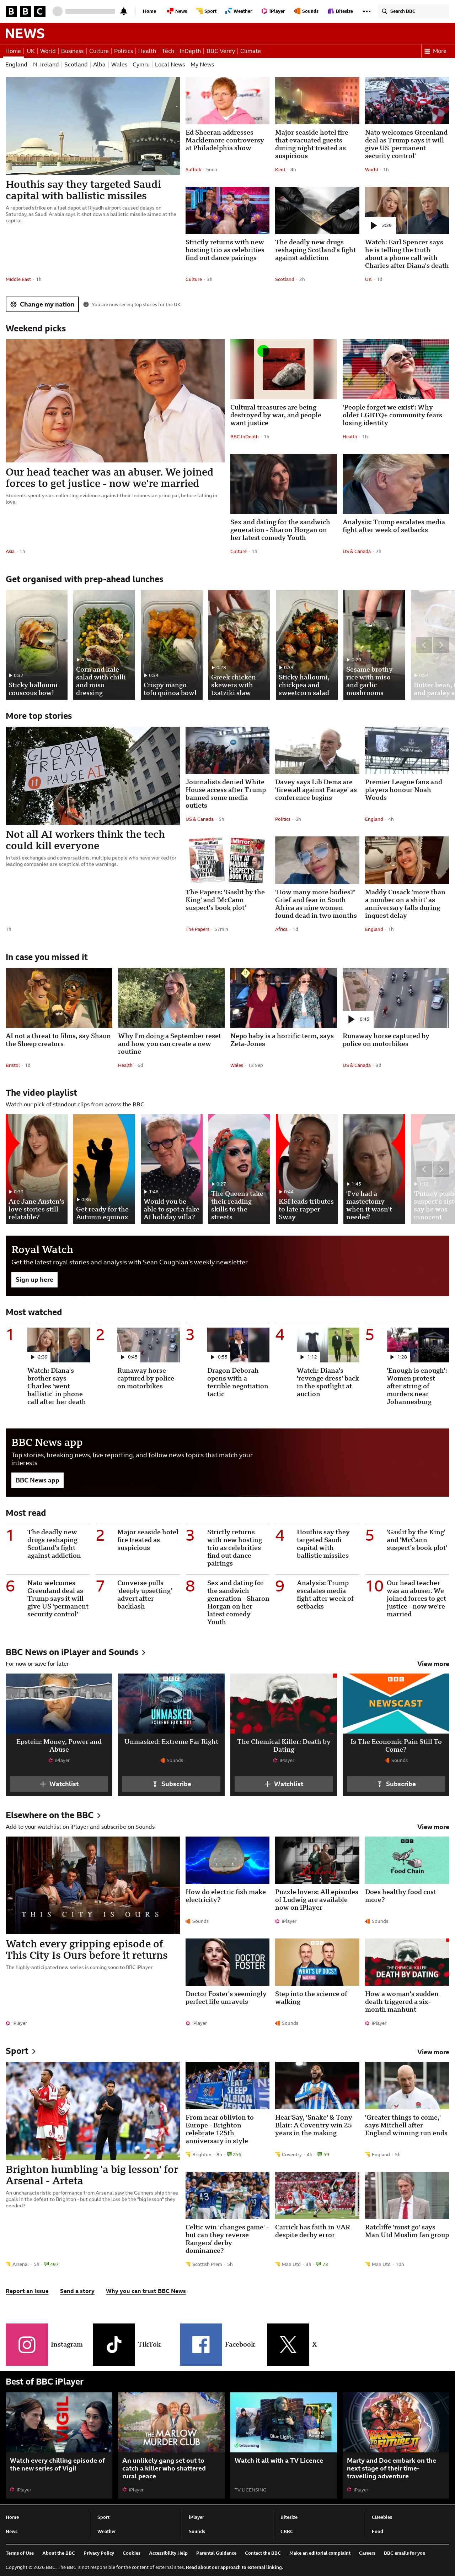Open the Change my nation selector
The width and height of the screenshot is (455, 2576).
[42, 304]
